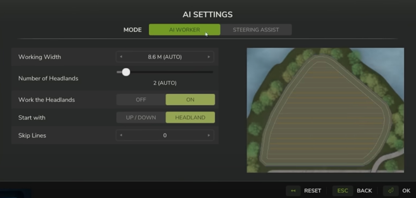
Task: Increase Skip Lines with right arrow
Action: (x=209, y=135)
